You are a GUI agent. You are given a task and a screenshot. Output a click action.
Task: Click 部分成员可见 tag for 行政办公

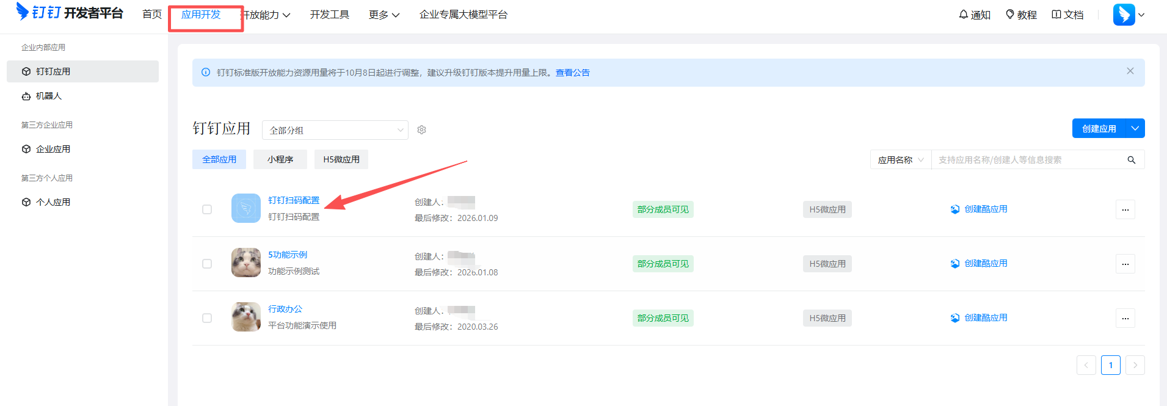tap(663, 318)
